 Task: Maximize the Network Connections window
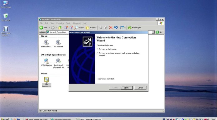click(x=160, y=20)
